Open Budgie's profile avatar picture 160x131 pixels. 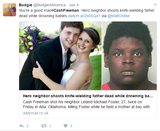coord(10,10)
